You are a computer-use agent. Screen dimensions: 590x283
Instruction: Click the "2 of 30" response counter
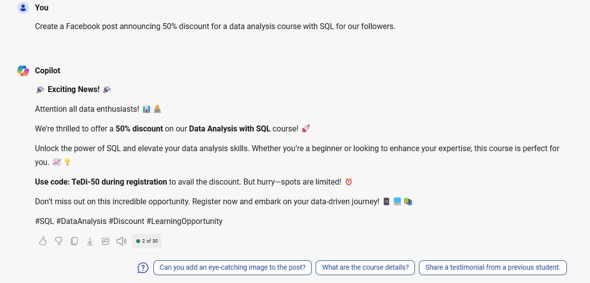[147, 241]
